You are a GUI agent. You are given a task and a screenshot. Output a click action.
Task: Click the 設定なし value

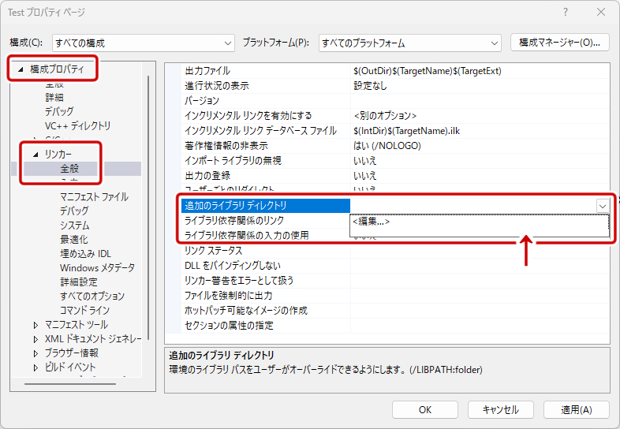pos(370,86)
